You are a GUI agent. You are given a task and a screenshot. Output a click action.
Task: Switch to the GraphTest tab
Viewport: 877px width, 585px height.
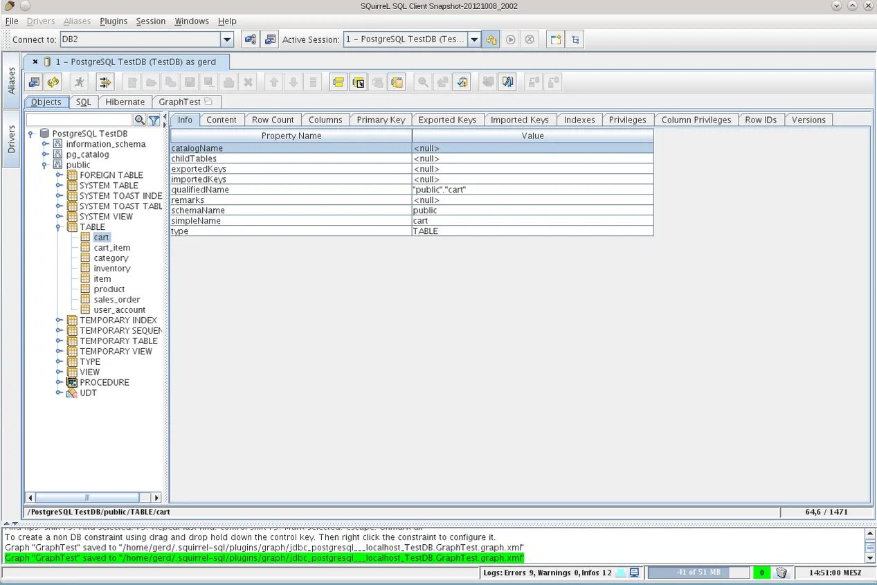pos(186,102)
